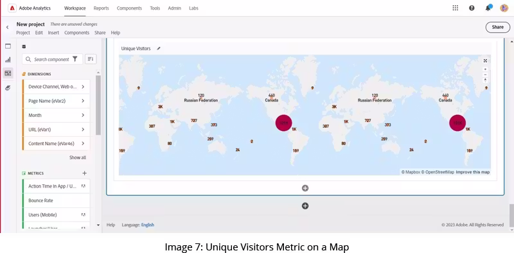Open the Labs tab
Image resolution: width=514 pixels, height=253 pixels.
coord(193,8)
